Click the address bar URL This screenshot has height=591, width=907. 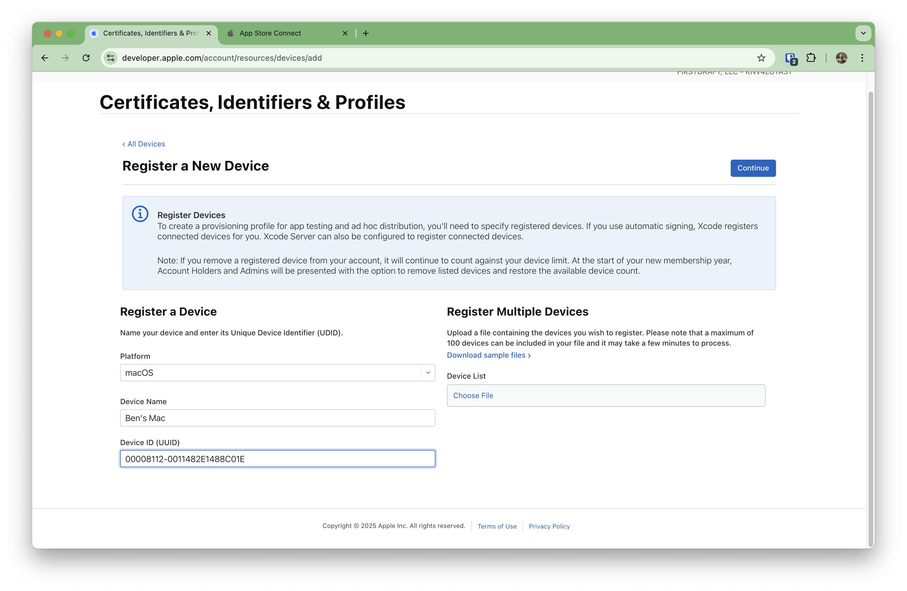point(222,58)
